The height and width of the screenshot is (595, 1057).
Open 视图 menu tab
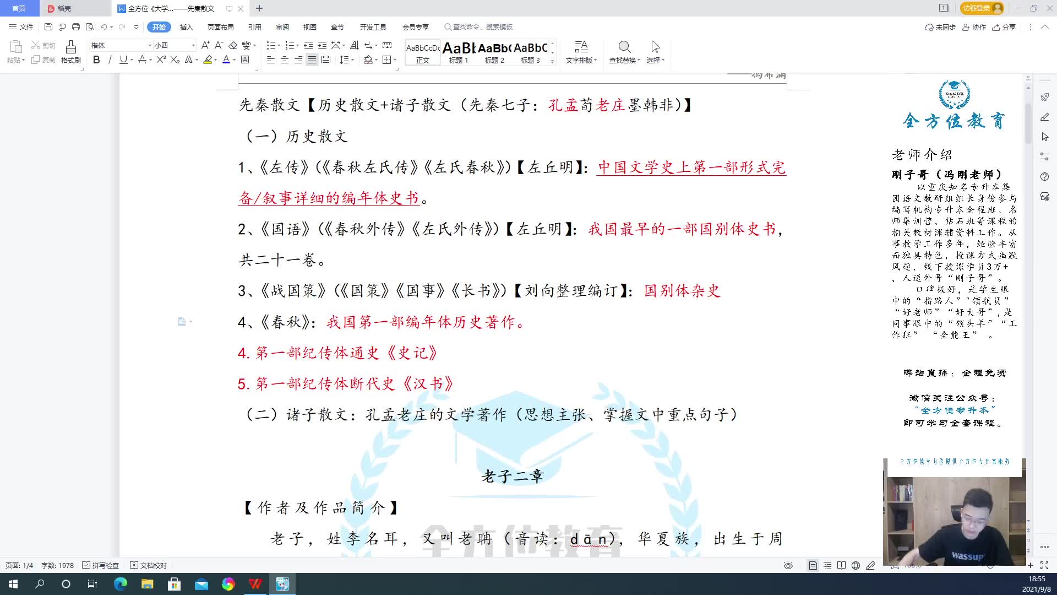309,27
